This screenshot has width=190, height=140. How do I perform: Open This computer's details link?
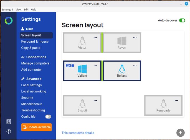[78, 133]
